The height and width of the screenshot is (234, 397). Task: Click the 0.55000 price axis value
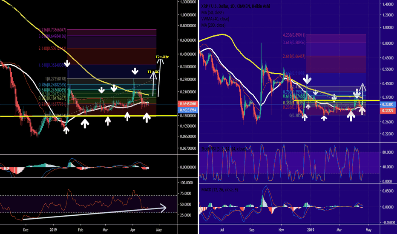(388, 69)
